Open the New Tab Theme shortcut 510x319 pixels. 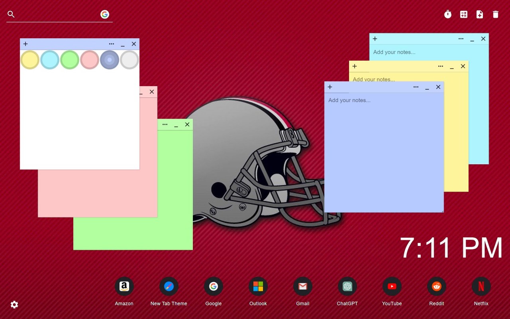[x=169, y=286]
